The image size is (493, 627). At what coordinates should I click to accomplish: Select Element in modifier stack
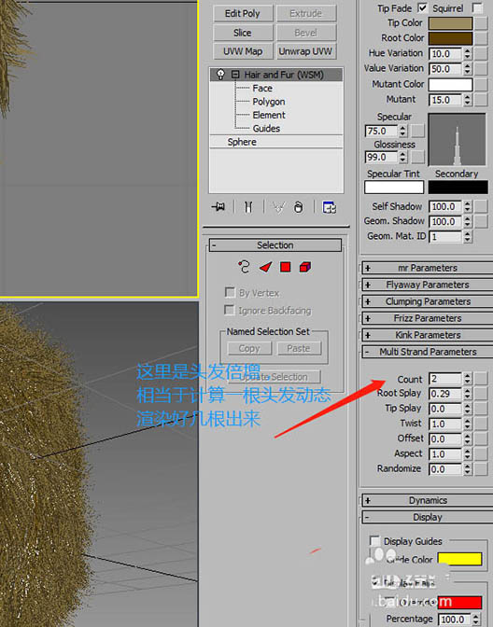269,115
